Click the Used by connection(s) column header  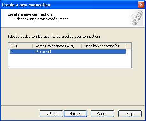(x=103, y=46)
